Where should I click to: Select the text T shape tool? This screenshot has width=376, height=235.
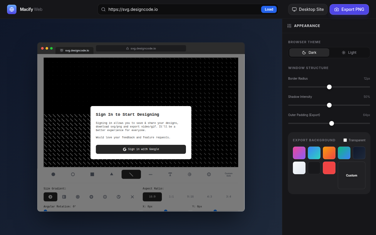[170, 174]
